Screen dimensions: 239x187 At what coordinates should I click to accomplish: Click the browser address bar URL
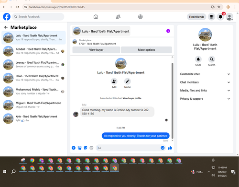coord(57,7)
